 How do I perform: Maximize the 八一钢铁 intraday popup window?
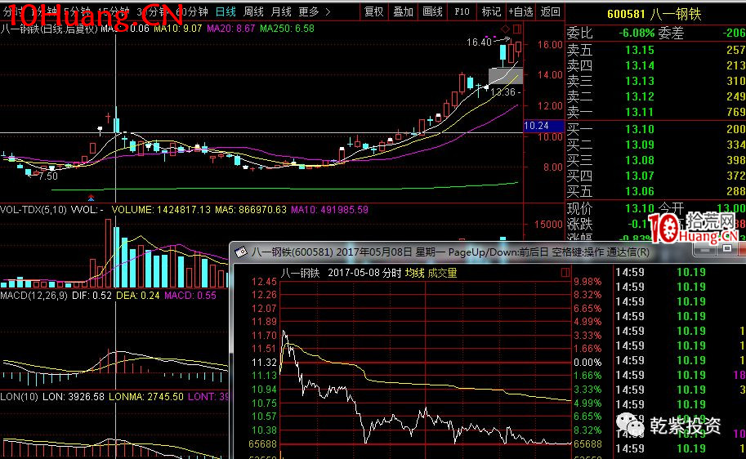pyautogui.click(x=727, y=249)
